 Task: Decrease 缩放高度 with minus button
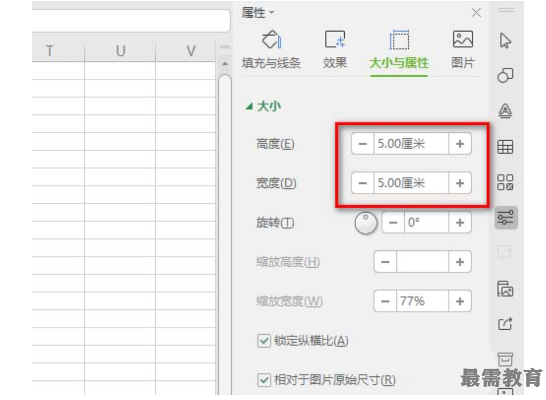(385, 262)
